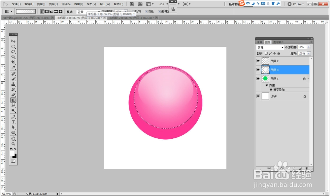Choose the Radial Gradient style button
The height and width of the screenshot is (196, 330).
[47, 12]
